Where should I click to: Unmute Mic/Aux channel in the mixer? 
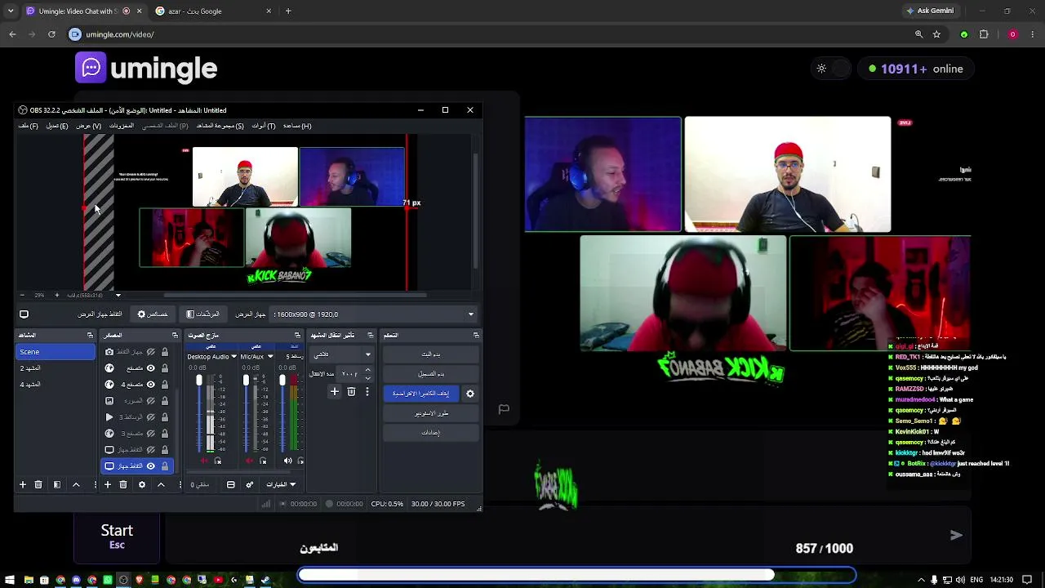coord(248,461)
